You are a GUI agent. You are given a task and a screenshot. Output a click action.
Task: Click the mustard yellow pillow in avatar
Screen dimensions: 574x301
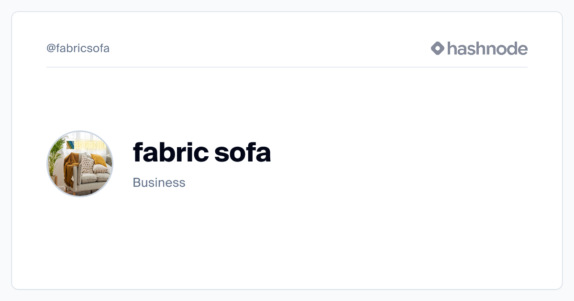click(x=99, y=159)
